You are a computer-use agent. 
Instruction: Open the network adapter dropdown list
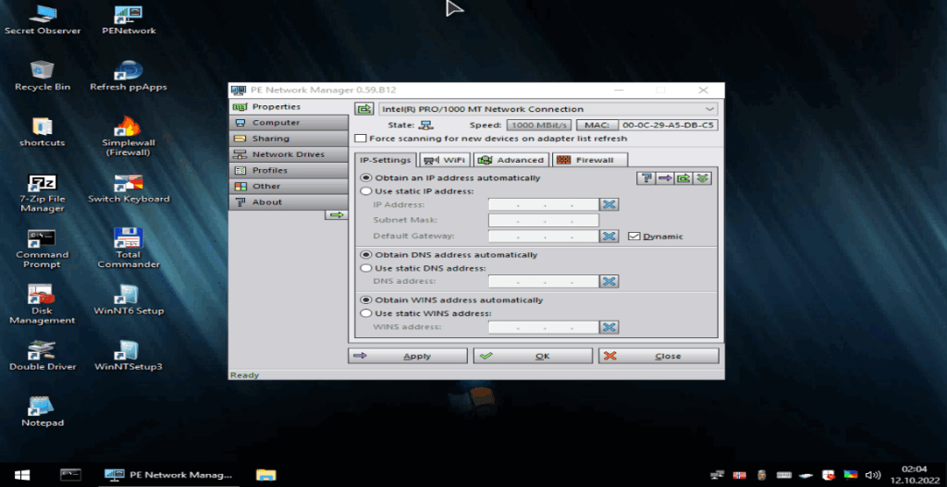point(709,109)
